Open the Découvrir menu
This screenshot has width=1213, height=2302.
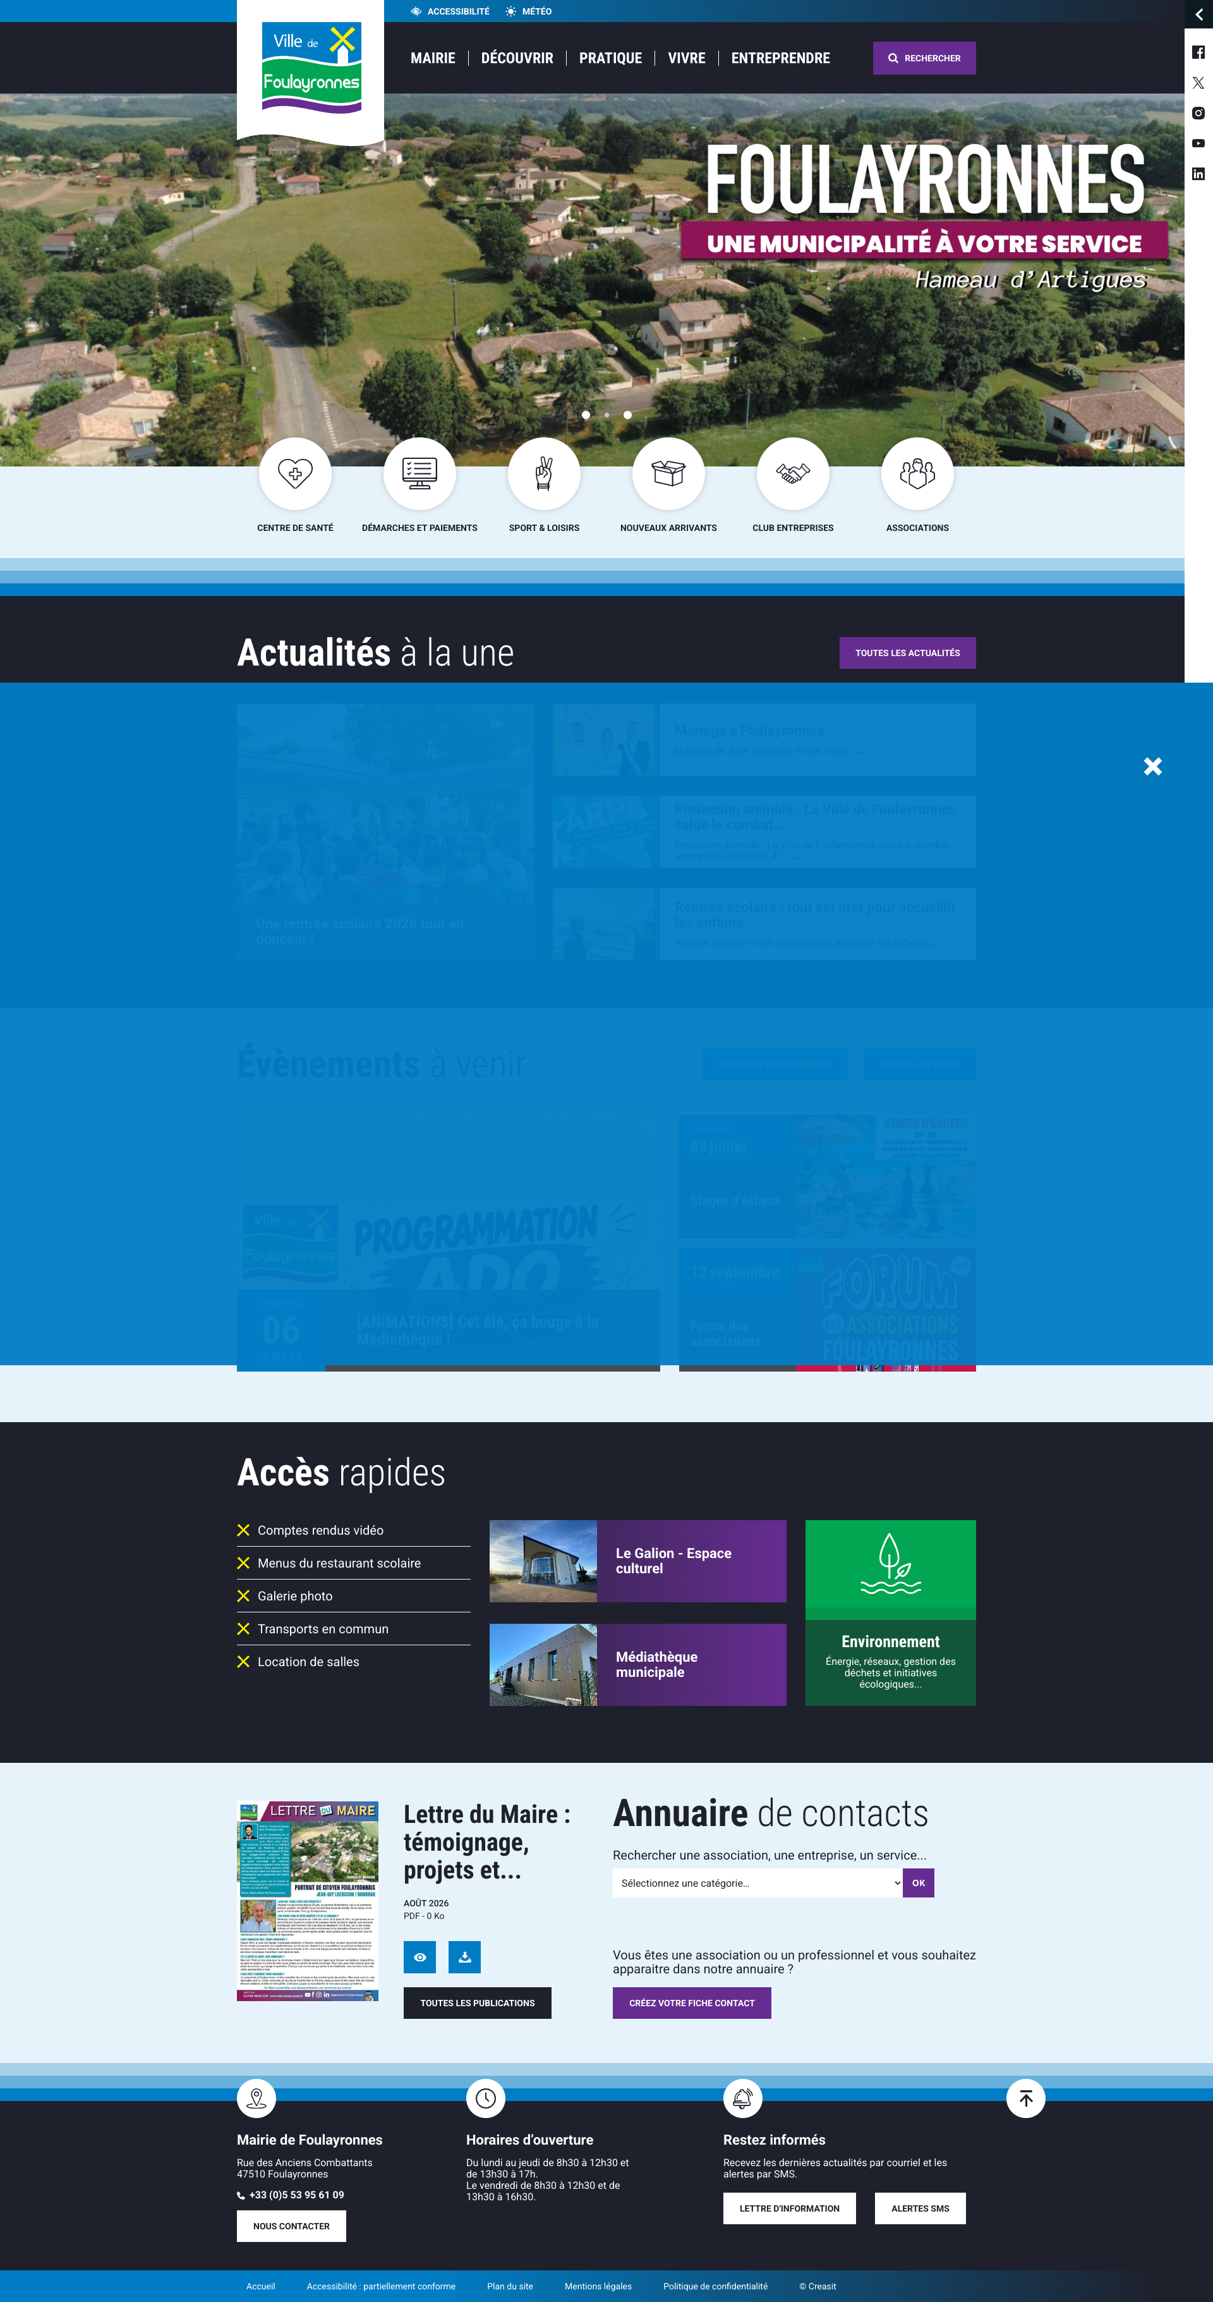[x=517, y=58]
